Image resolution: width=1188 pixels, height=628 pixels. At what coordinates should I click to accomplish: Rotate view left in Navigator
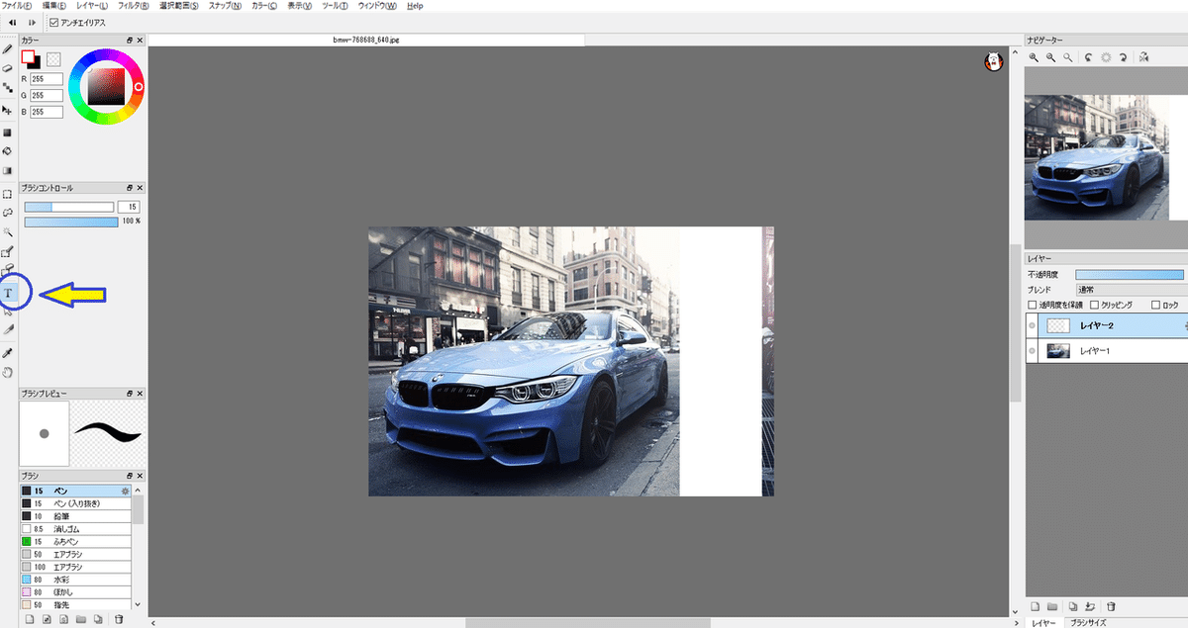1088,58
